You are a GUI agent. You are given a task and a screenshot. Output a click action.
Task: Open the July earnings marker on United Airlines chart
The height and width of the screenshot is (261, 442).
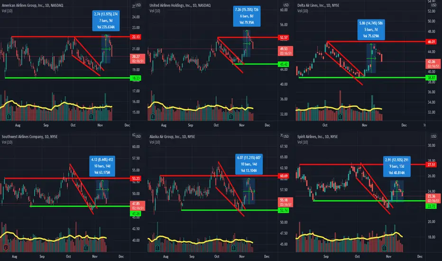pos(153,116)
